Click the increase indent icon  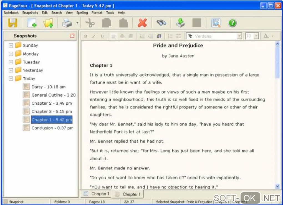[x=142, y=36]
